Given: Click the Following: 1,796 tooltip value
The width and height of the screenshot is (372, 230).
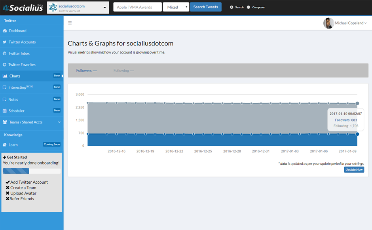Looking at the screenshot, I should (345, 126).
